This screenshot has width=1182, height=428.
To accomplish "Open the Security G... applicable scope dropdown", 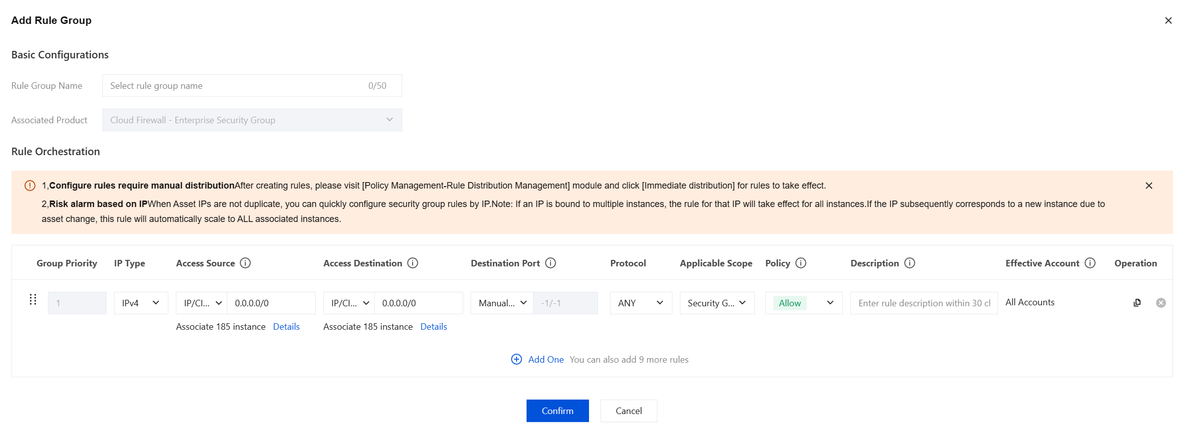I will pos(717,303).
